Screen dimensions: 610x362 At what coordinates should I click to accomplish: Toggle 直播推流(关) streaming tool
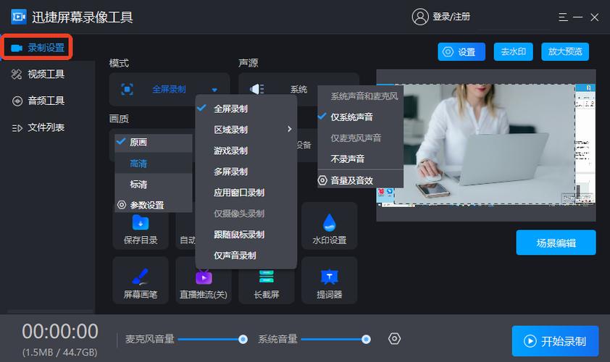coord(204,281)
